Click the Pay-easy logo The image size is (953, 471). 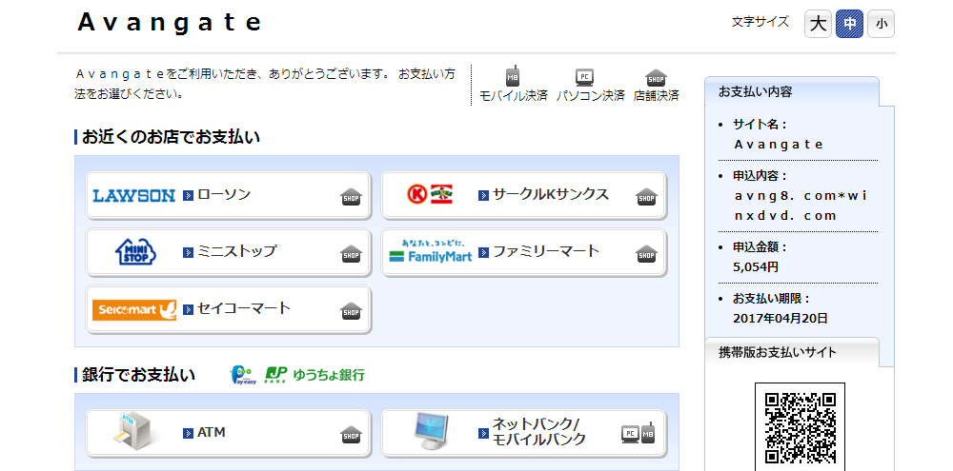point(243,375)
